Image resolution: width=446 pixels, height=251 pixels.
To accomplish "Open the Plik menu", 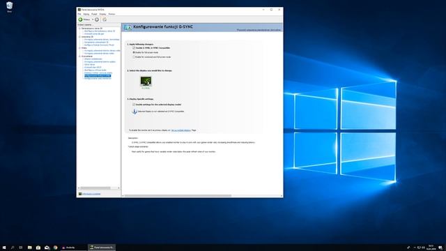I will click(x=79, y=14).
